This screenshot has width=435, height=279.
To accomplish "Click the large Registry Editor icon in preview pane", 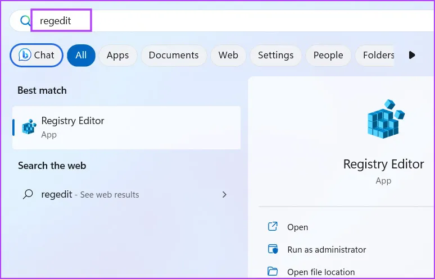I will pos(384,120).
